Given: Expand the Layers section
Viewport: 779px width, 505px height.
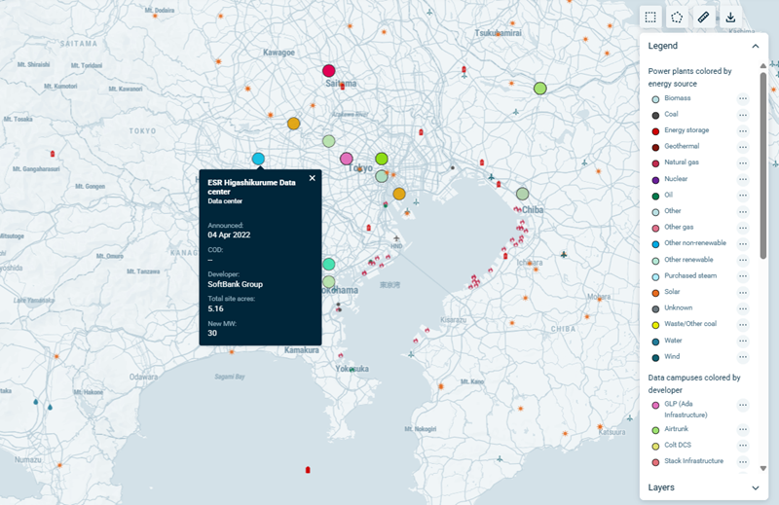Looking at the screenshot, I should point(755,487).
